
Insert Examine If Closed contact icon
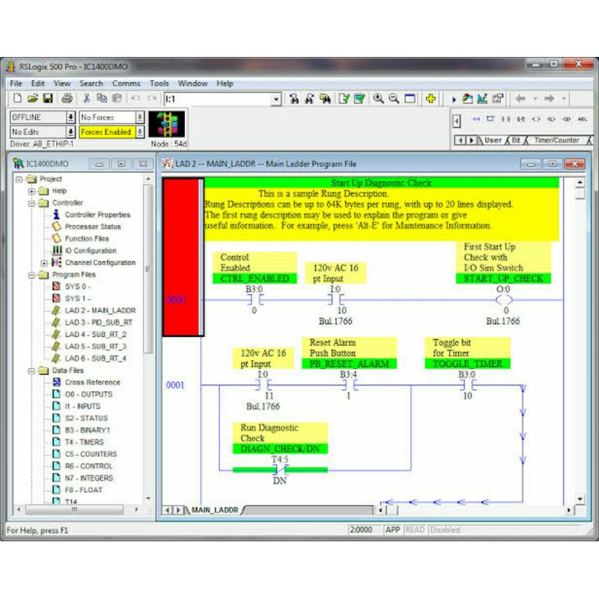506,119
